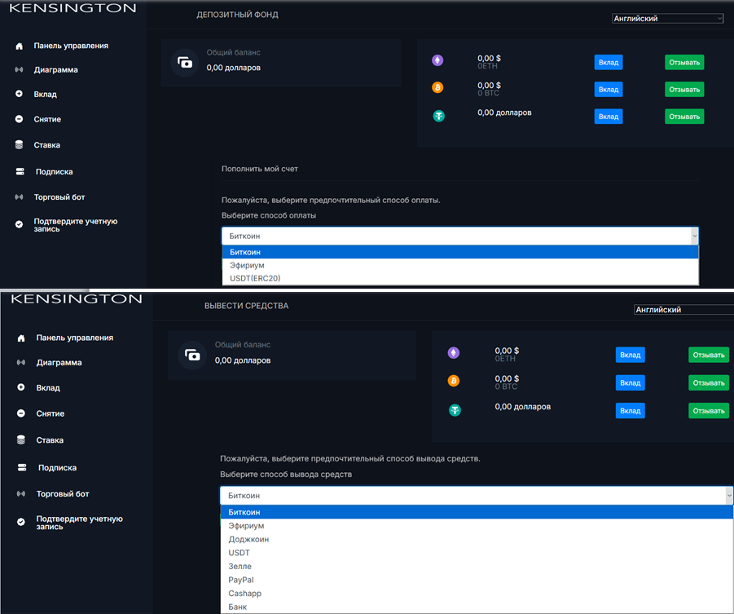Click the minus icon beside Снятие in the ВЫВЕСТИ СРЕДСТВА sidebar
Image resolution: width=734 pixels, height=614 pixels.
(x=21, y=413)
